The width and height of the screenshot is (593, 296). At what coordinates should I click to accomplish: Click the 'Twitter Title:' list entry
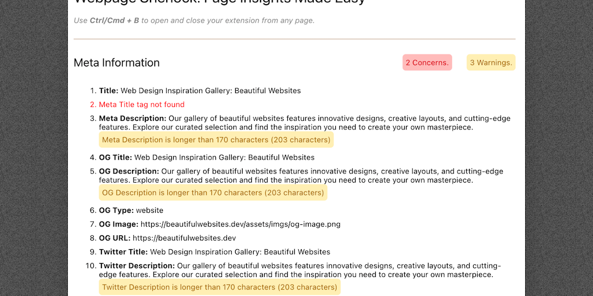pos(214,252)
